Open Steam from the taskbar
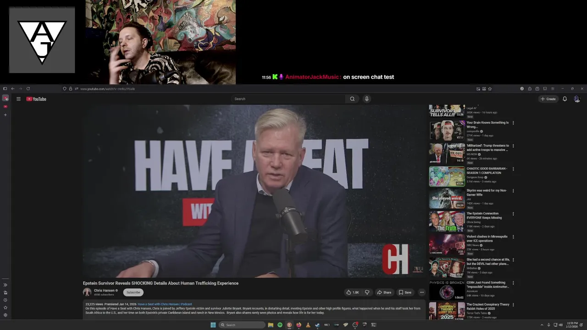Image resolution: width=587 pixels, height=330 pixels. pos(317,325)
